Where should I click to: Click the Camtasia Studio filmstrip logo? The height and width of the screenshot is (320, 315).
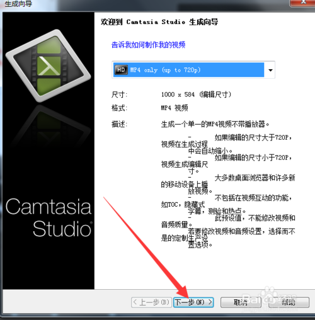click(x=49, y=66)
